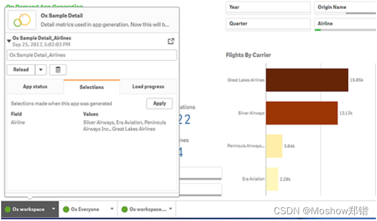
Task: Click the Apply button
Action: pyautogui.click(x=160, y=104)
